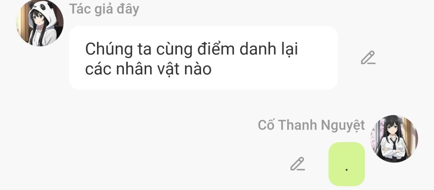Click the dot inside the green bubble

coord(347,170)
